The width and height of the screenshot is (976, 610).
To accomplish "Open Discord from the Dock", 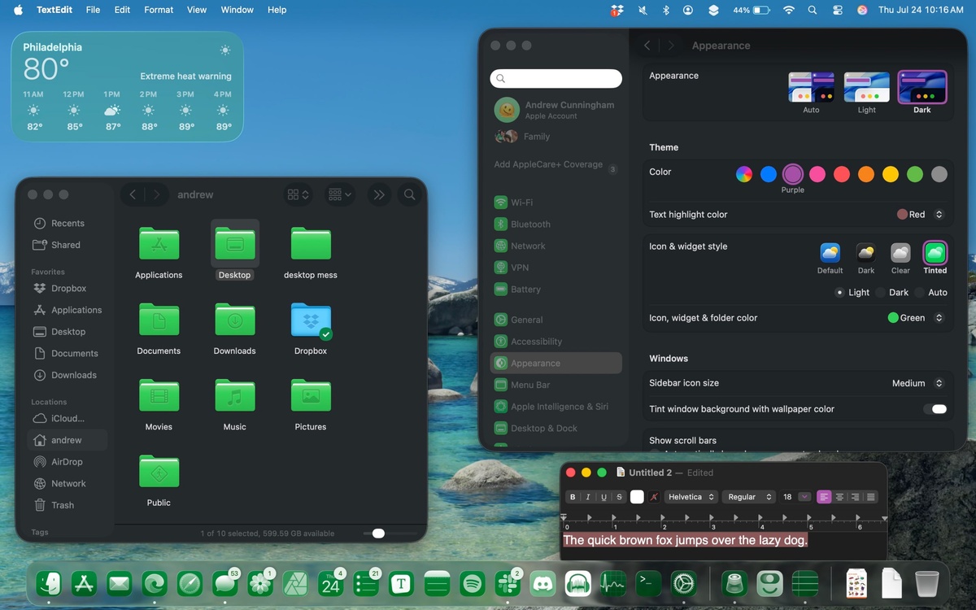I will point(542,583).
